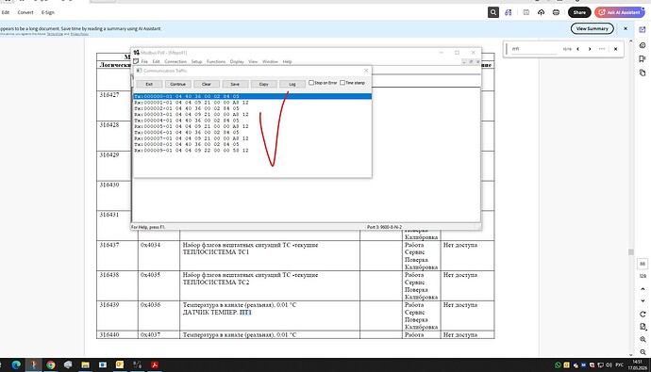
Task: Open File Explorer from taskbar
Action: (x=85, y=364)
